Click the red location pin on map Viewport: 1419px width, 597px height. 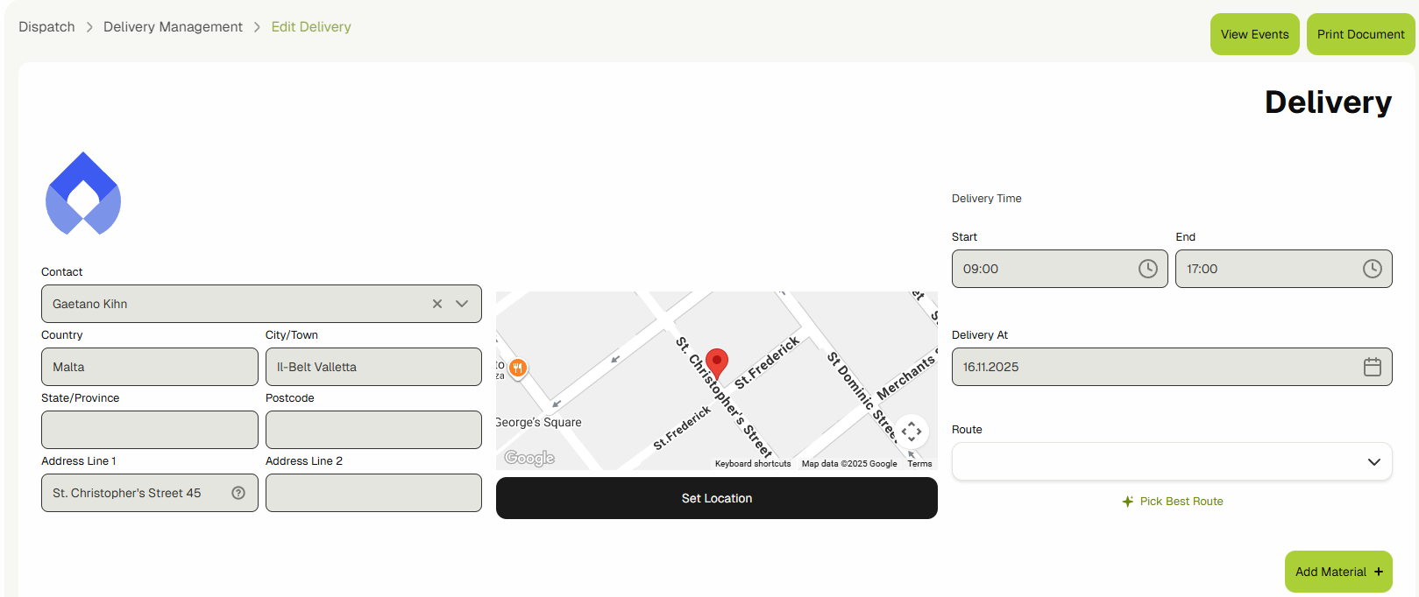[717, 362]
